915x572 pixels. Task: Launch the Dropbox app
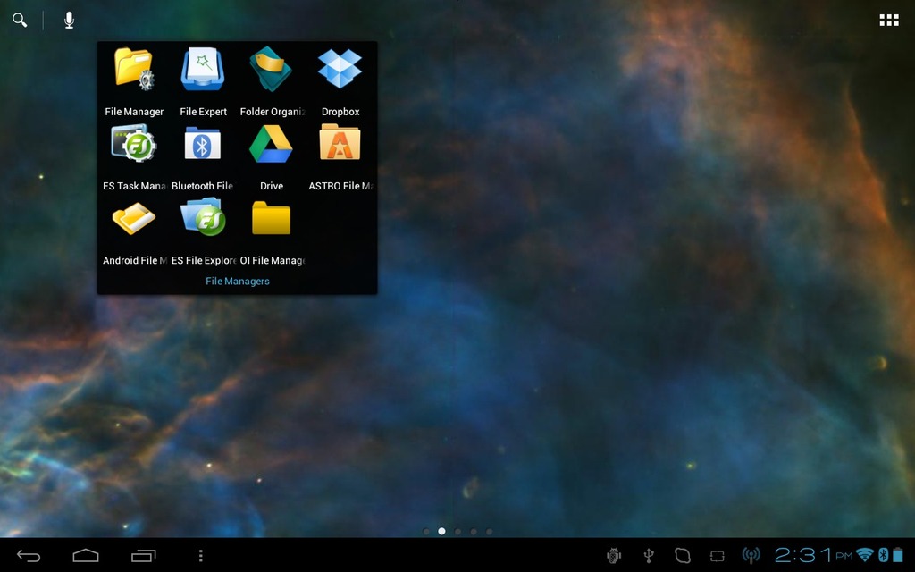point(340,81)
